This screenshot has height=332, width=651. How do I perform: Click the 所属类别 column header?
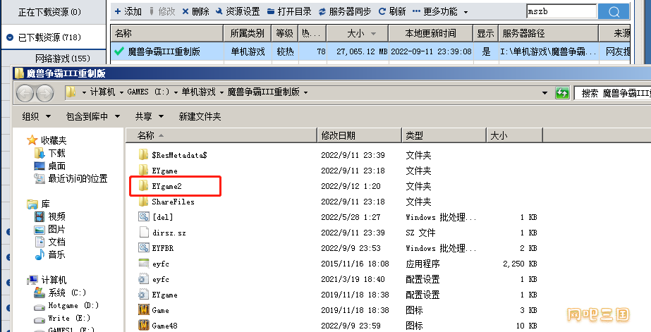click(248, 33)
